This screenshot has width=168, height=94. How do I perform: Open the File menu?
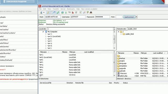(x=40, y=9)
